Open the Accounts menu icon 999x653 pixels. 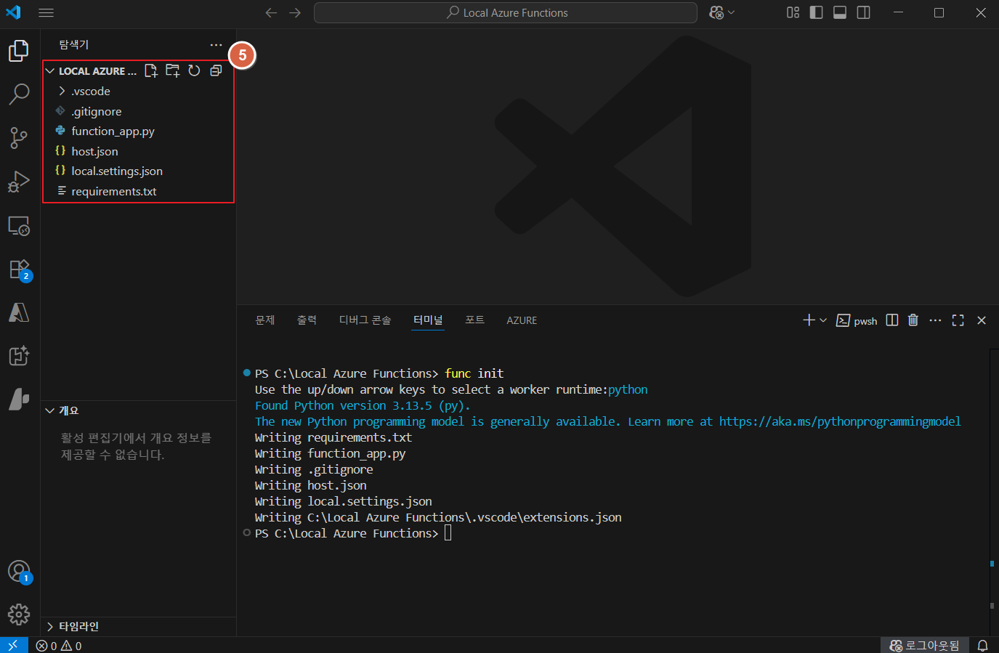click(19, 572)
